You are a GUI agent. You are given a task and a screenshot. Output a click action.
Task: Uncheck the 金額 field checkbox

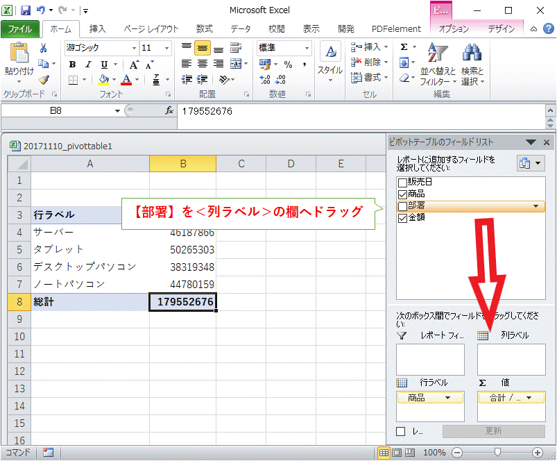(x=402, y=217)
